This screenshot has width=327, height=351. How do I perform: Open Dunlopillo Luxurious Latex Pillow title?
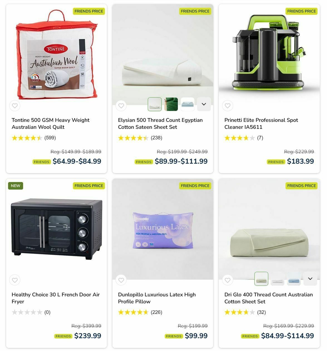point(157,298)
